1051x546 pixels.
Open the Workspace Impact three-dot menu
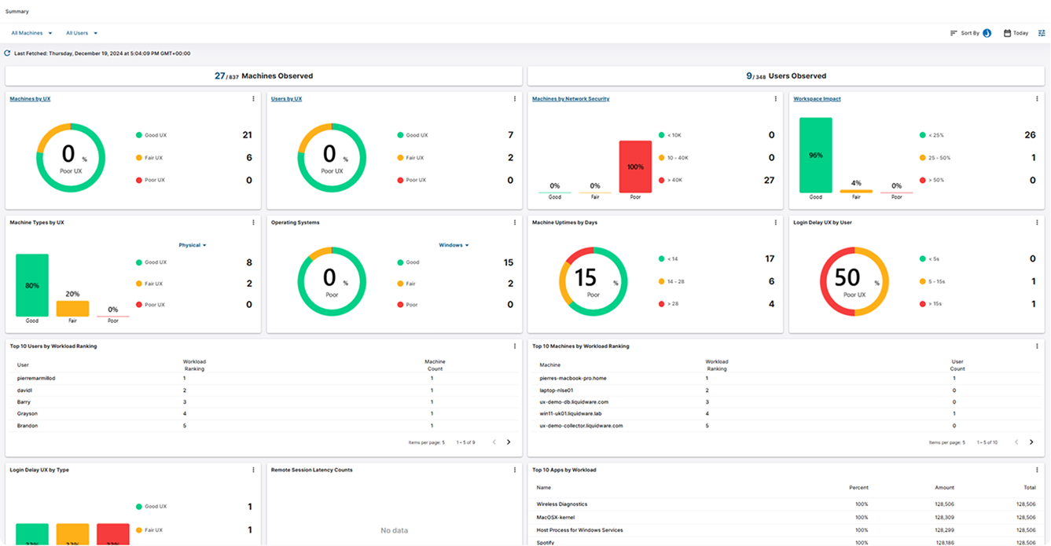[x=1037, y=99]
